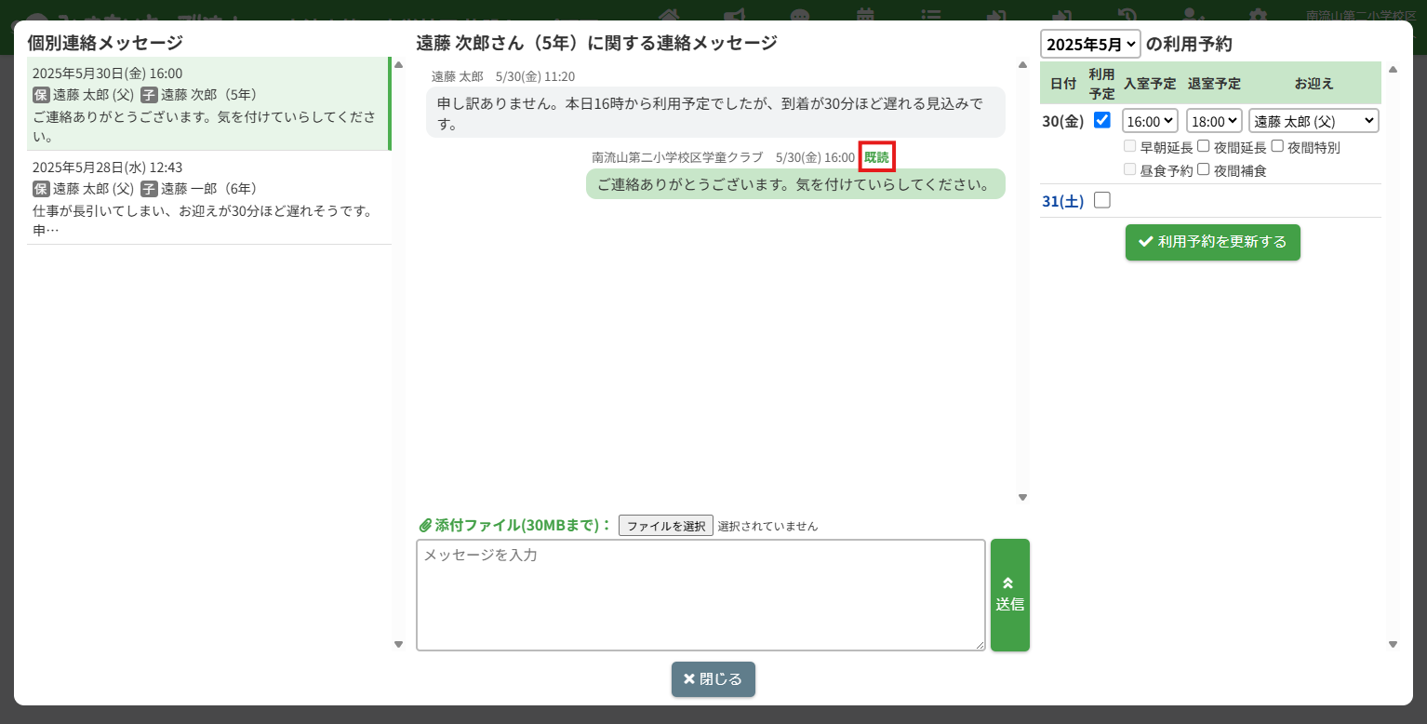The width and height of the screenshot is (1427, 724).
Task: Click the reservation panel's scroll-down arrow
Action: click(1393, 644)
